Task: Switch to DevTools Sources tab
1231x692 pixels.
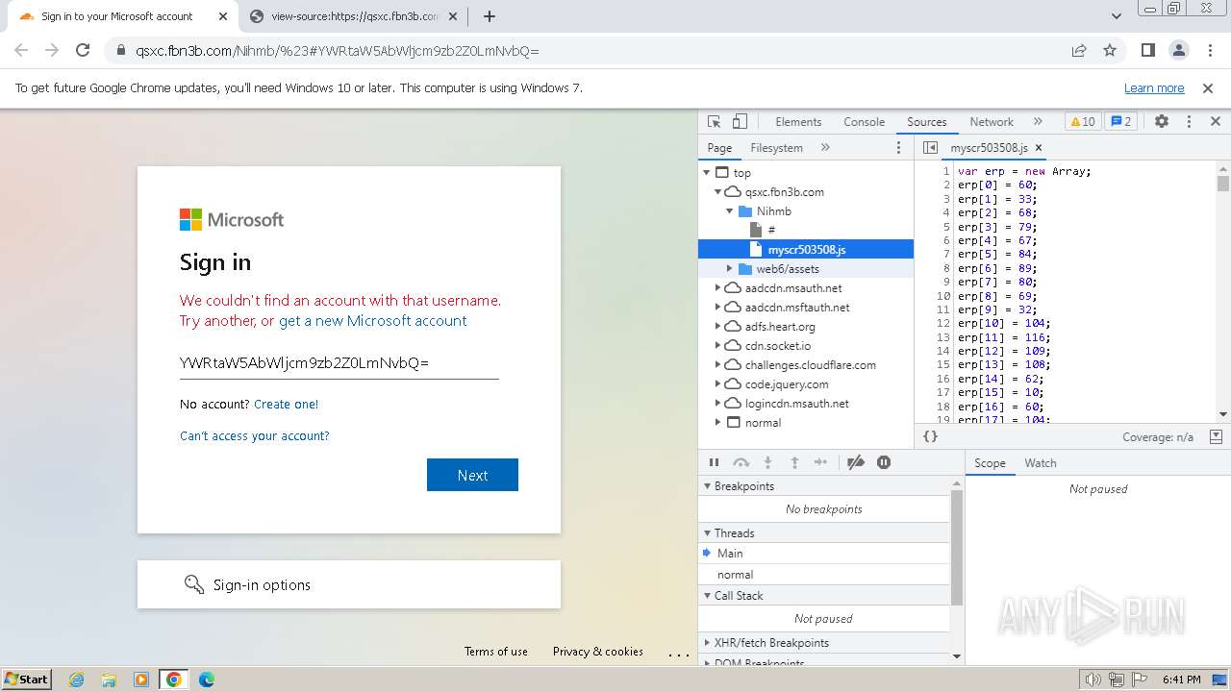Action: (x=927, y=122)
